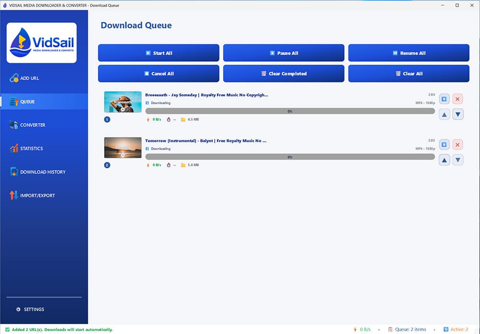Viewport: 480px width, 334px height.
Task: Click Pause All button
Action: coord(284,53)
